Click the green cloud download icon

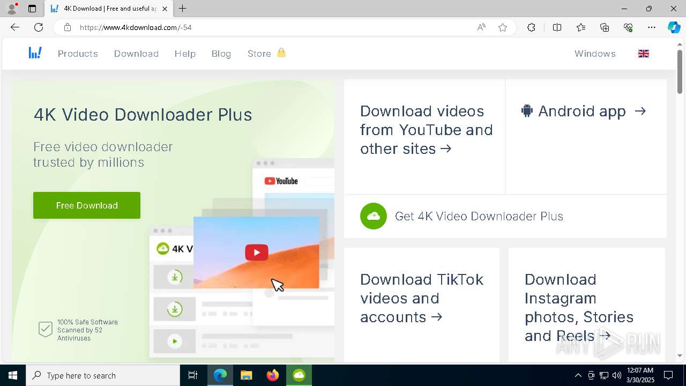point(374,216)
